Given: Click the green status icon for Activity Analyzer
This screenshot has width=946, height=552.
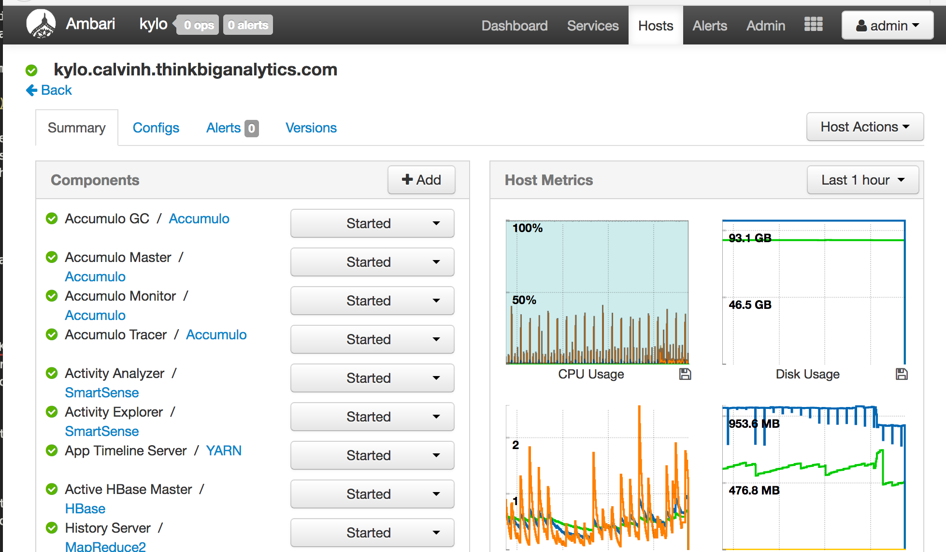Looking at the screenshot, I should coord(52,373).
